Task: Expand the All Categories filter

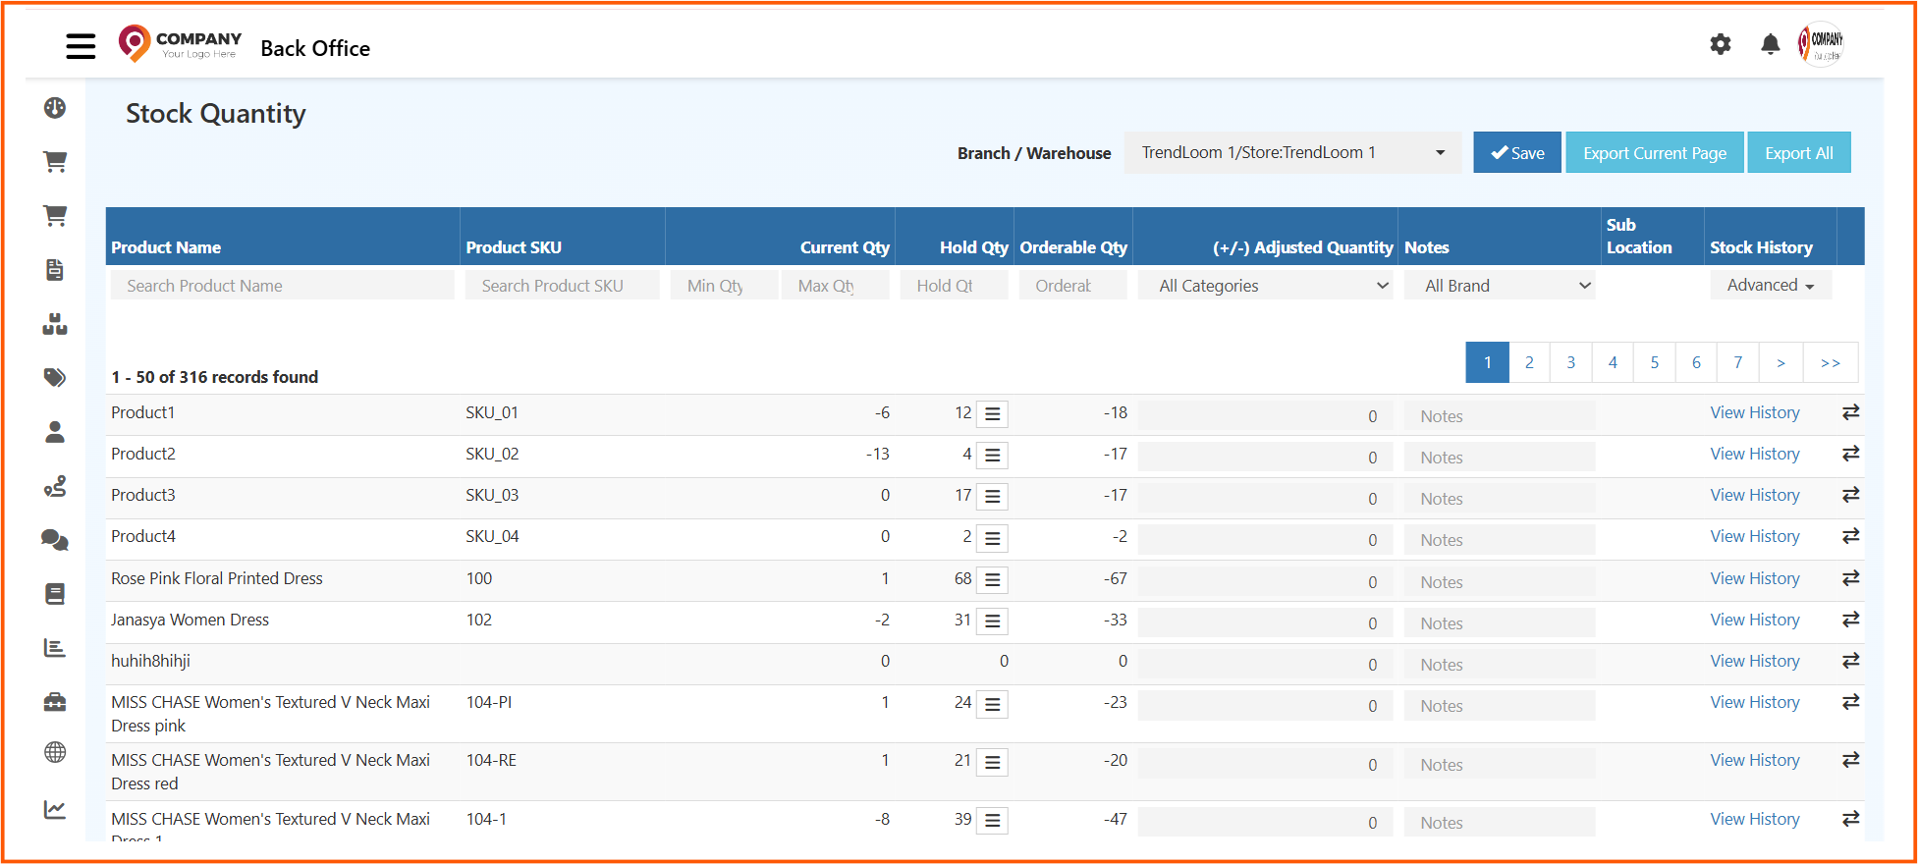Action: 1265,286
